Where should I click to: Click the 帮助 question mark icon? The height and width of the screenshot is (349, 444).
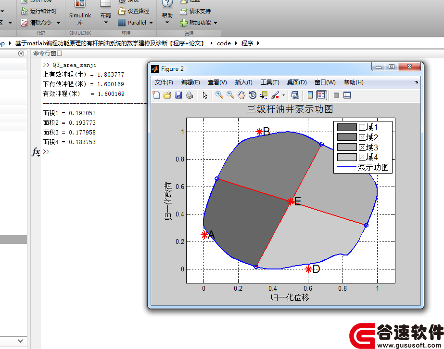[167, 3]
